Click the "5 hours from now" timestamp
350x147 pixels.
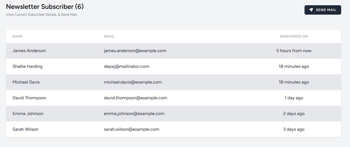pyautogui.click(x=294, y=51)
